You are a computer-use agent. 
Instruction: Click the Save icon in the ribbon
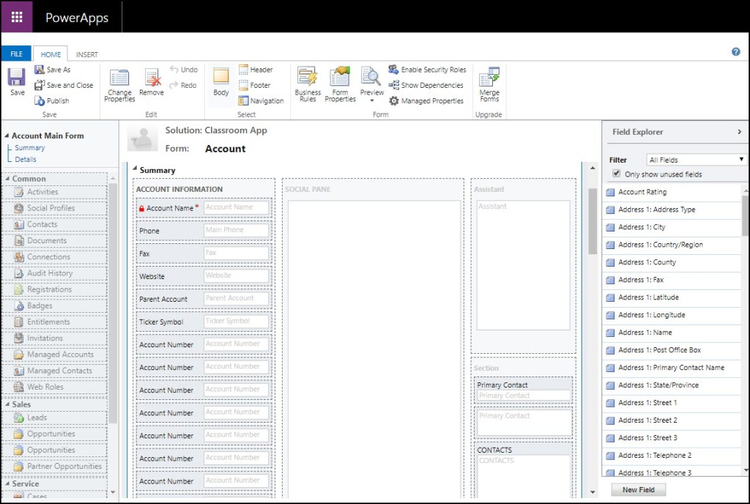(x=17, y=78)
